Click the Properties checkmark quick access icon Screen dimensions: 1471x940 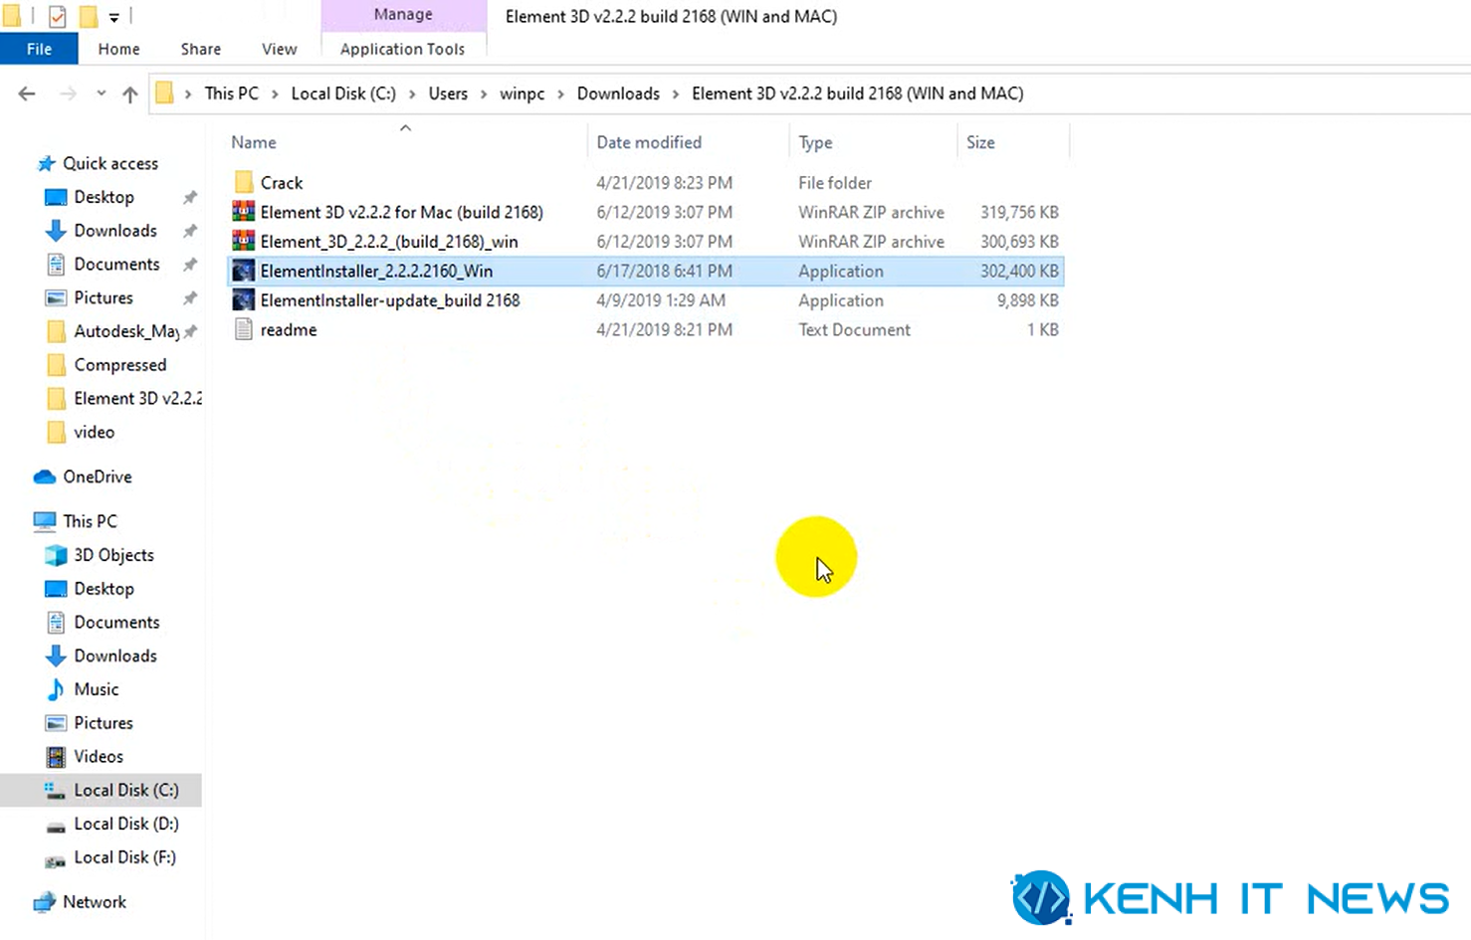[57, 16]
